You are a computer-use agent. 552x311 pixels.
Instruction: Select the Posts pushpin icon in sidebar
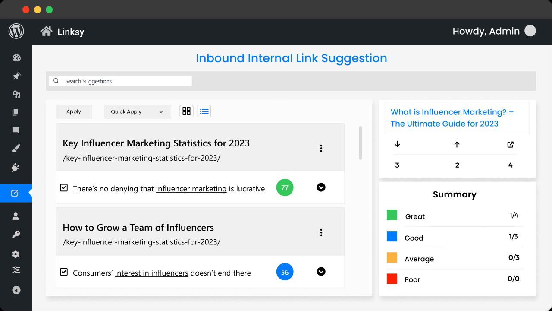tap(16, 76)
